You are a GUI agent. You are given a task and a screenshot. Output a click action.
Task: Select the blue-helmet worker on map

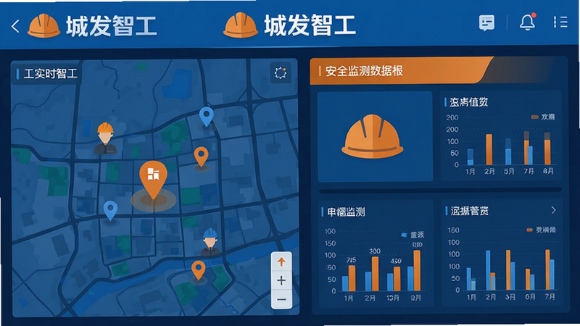pyautogui.click(x=210, y=243)
